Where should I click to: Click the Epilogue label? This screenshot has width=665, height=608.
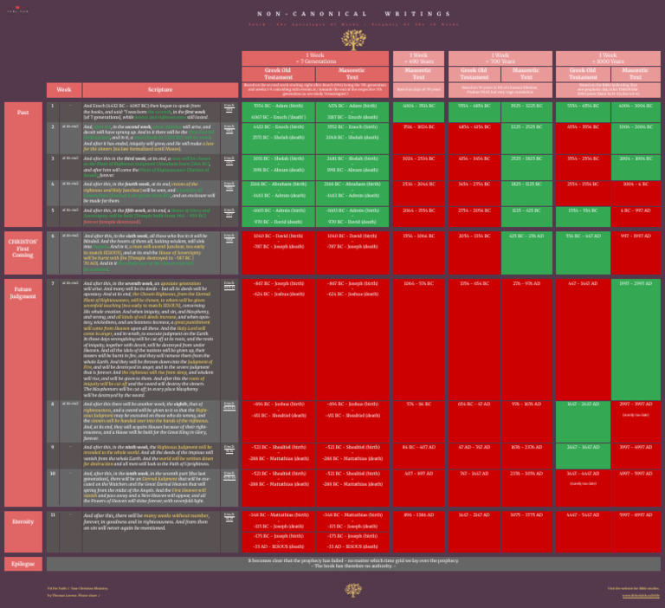23,564
